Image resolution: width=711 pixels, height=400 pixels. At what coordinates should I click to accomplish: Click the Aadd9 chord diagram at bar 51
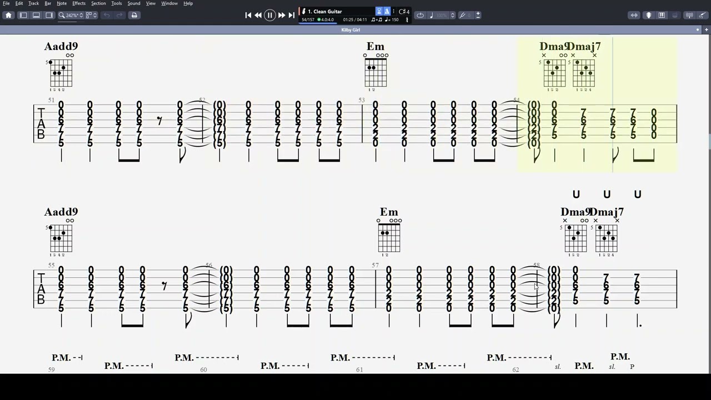(x=61, y=72)
